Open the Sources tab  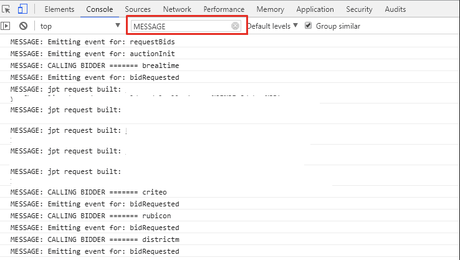(138, 9)
